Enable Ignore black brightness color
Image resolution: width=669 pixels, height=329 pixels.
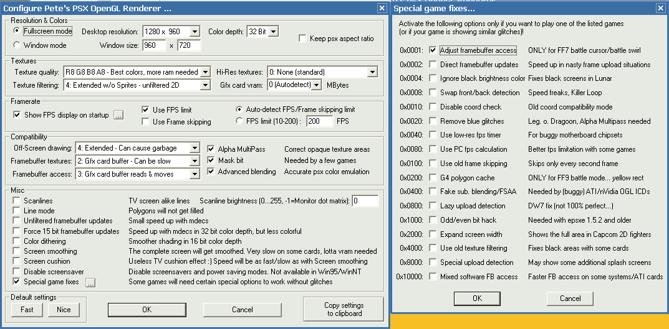click(433, 78)
